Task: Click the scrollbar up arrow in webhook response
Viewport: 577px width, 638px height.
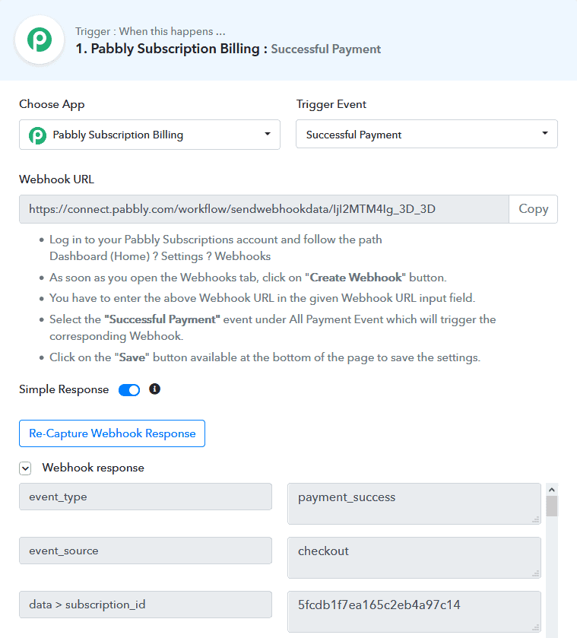Action: coord(552,489)
